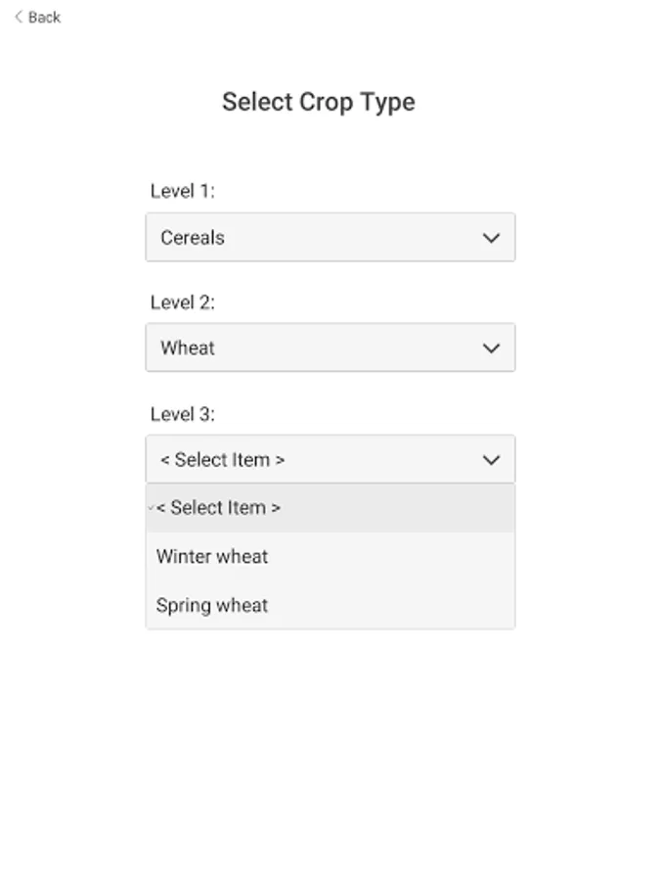
Task: Click the "Level 3:" label
Action: tap(182, 414)
